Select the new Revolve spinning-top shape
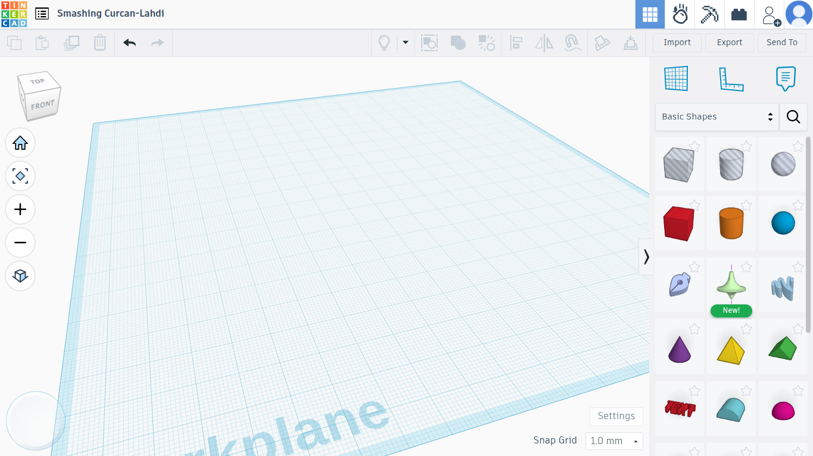 tap(731, 285)
